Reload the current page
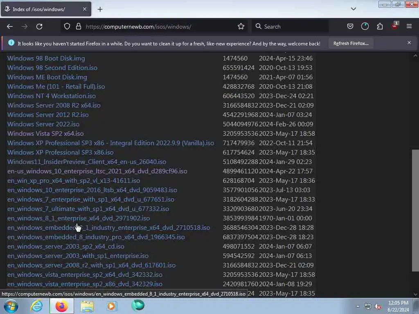The height and width of the screenshot is (314, 419). point(39,27)
